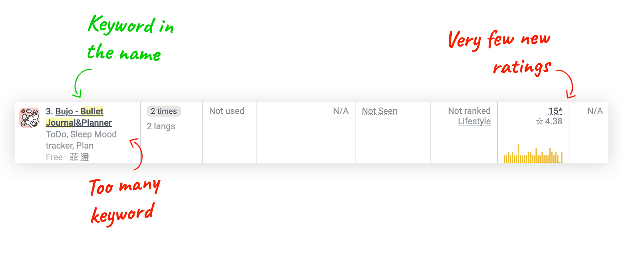Click the star icon beside 4.38
The image size is (623, 265).
pyautogui.click(x=539, y=121)
